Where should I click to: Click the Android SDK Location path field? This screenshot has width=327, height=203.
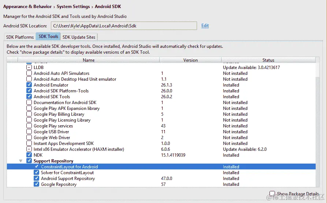(x=124, y=26)
